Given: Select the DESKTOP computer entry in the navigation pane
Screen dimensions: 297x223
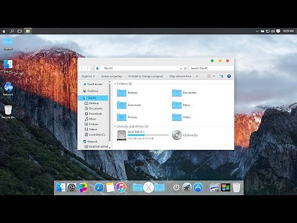Looking at the screenshot, I should (96, 147).
